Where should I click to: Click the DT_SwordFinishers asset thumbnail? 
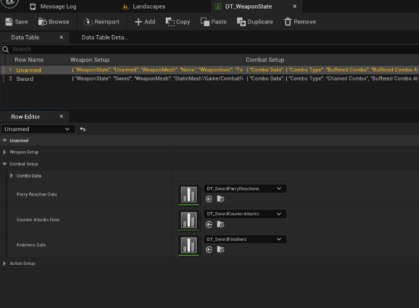tap(189, 245)
